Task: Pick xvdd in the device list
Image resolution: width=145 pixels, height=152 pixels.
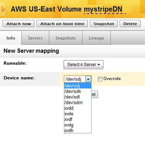Action: pyautogui.click(x=78, y=108)
